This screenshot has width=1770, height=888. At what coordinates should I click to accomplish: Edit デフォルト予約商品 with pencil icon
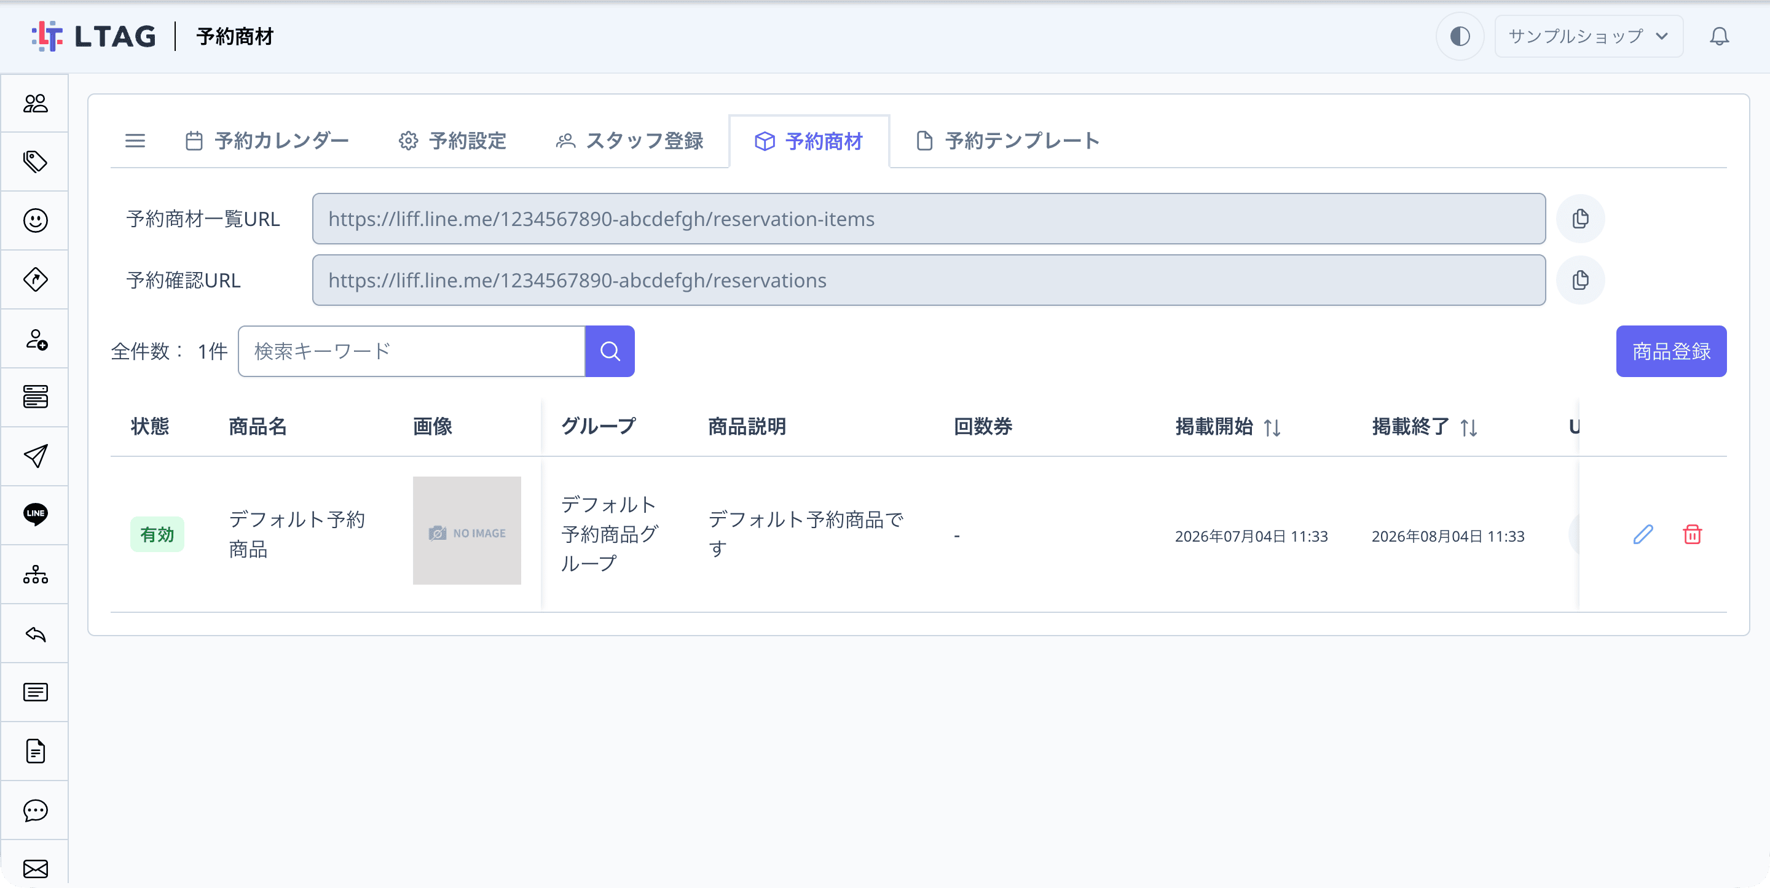1642,534
